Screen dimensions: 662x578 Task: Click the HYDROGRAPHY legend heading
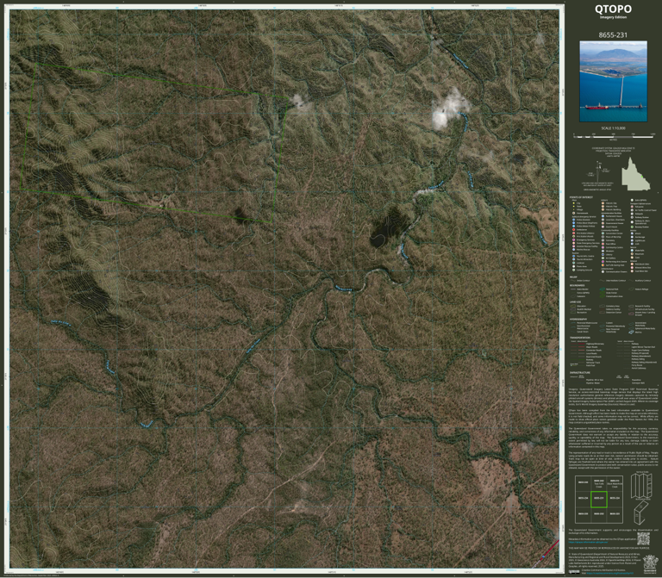pos(578,320)
